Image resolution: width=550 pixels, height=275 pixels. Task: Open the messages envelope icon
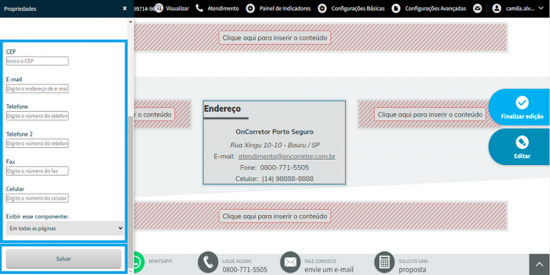point(477,9)
